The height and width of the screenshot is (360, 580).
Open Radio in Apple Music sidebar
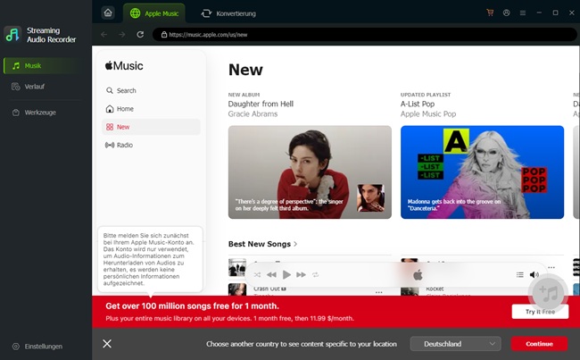click(x=151, y=145)
